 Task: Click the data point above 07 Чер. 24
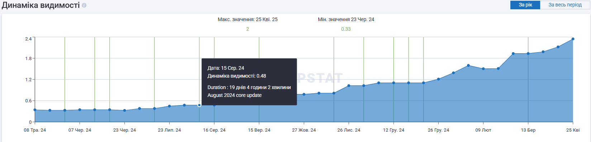pyautogui.click(x=80, y=110)
